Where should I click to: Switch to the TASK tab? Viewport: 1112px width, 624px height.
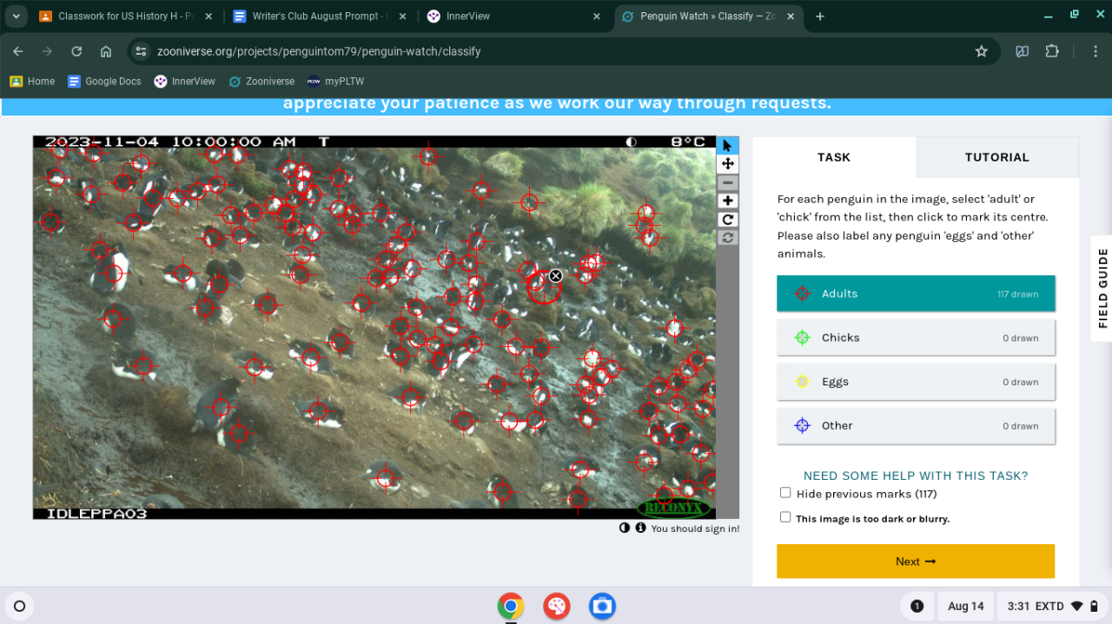click(x=834, y=157)
